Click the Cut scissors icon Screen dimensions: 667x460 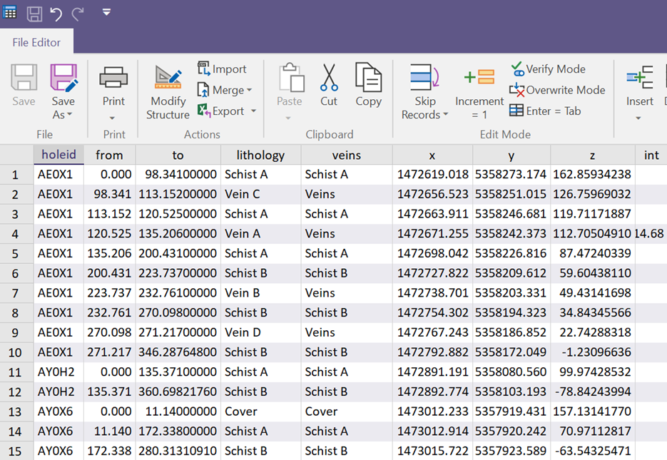tap(329, 77)
